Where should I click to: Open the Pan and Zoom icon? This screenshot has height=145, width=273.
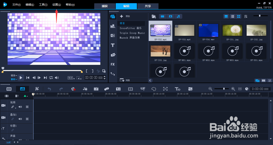[x=165, y=89]
